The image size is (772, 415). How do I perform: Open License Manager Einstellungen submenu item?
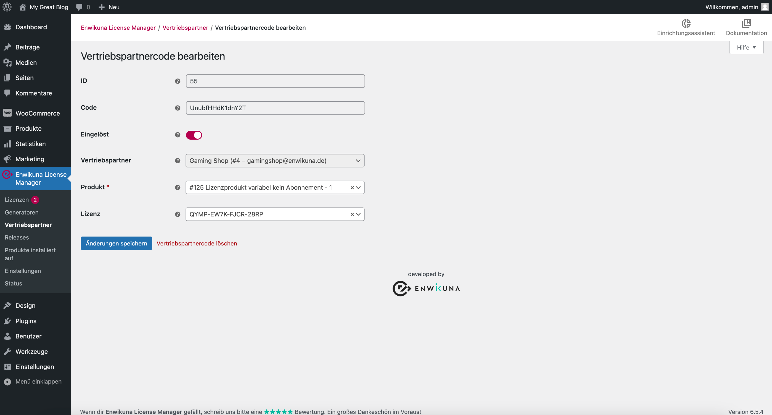23,271
